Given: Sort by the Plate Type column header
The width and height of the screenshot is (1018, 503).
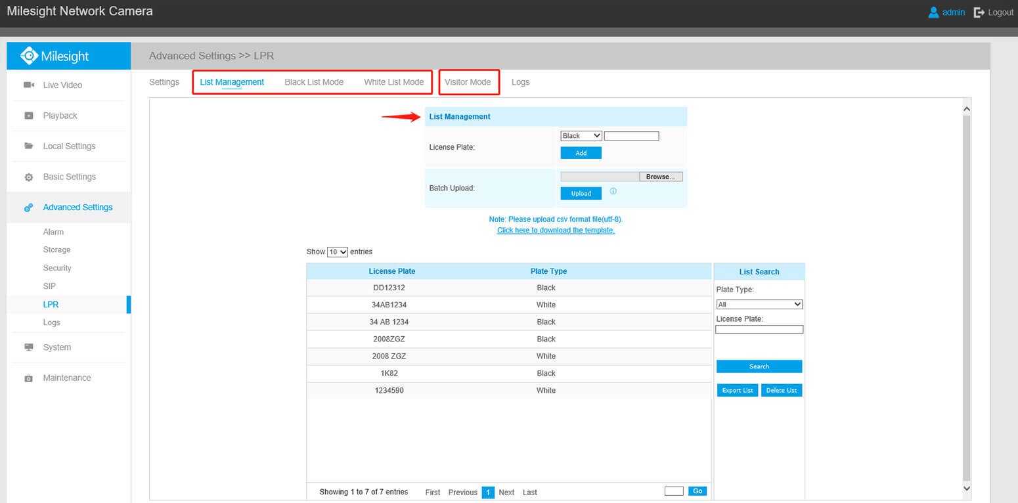Looking at the screenshot, I should [x=548, y=271].
